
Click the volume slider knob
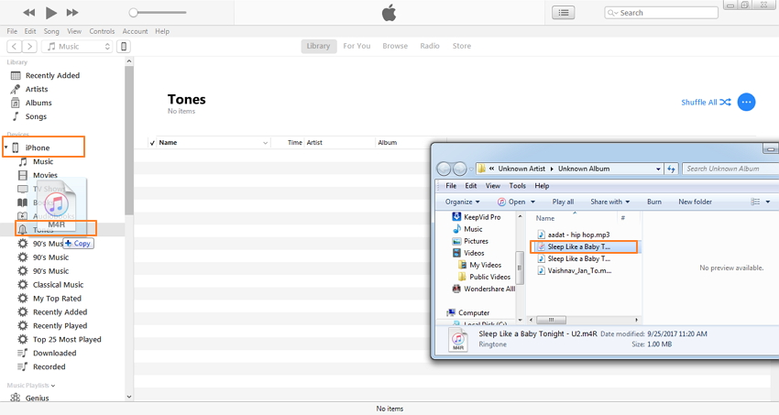(133, 13)
